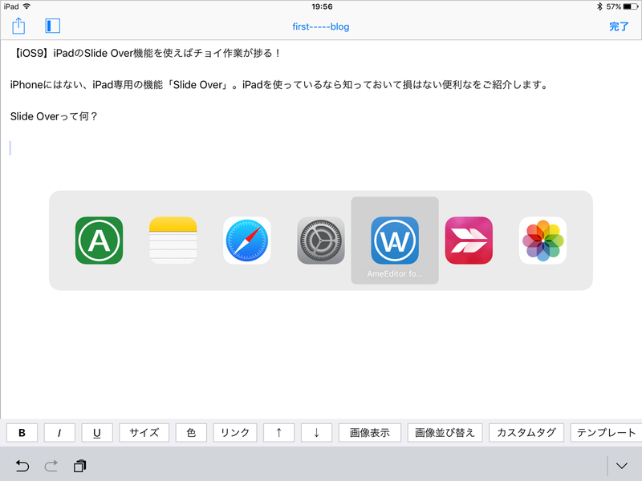Tap the 画像並び替え button
This screenshot has height=481, width=642.
click(x=445, y=433)
